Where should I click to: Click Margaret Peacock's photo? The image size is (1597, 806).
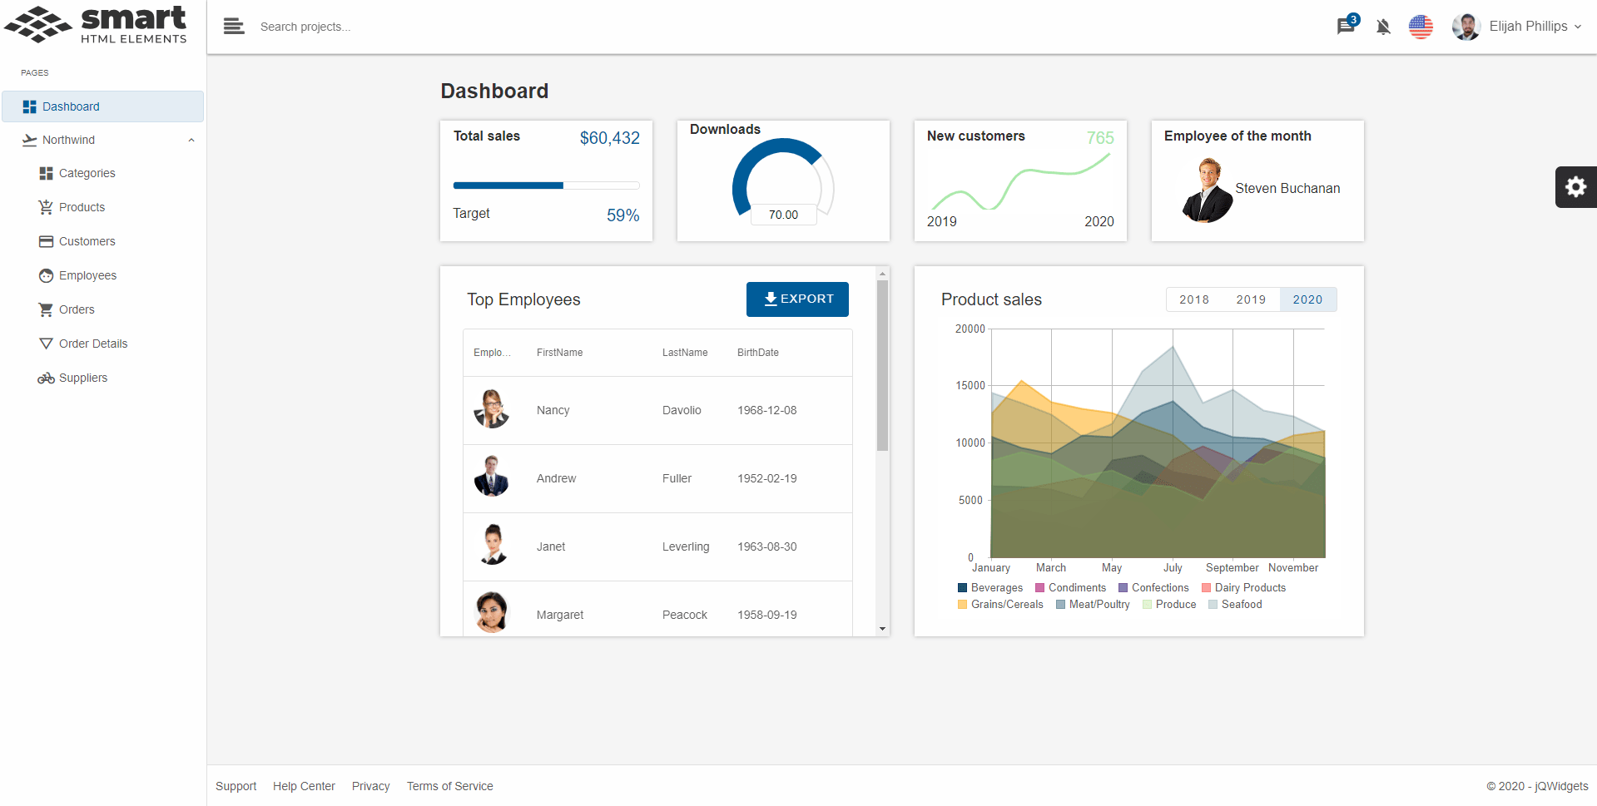click(492, 612)
